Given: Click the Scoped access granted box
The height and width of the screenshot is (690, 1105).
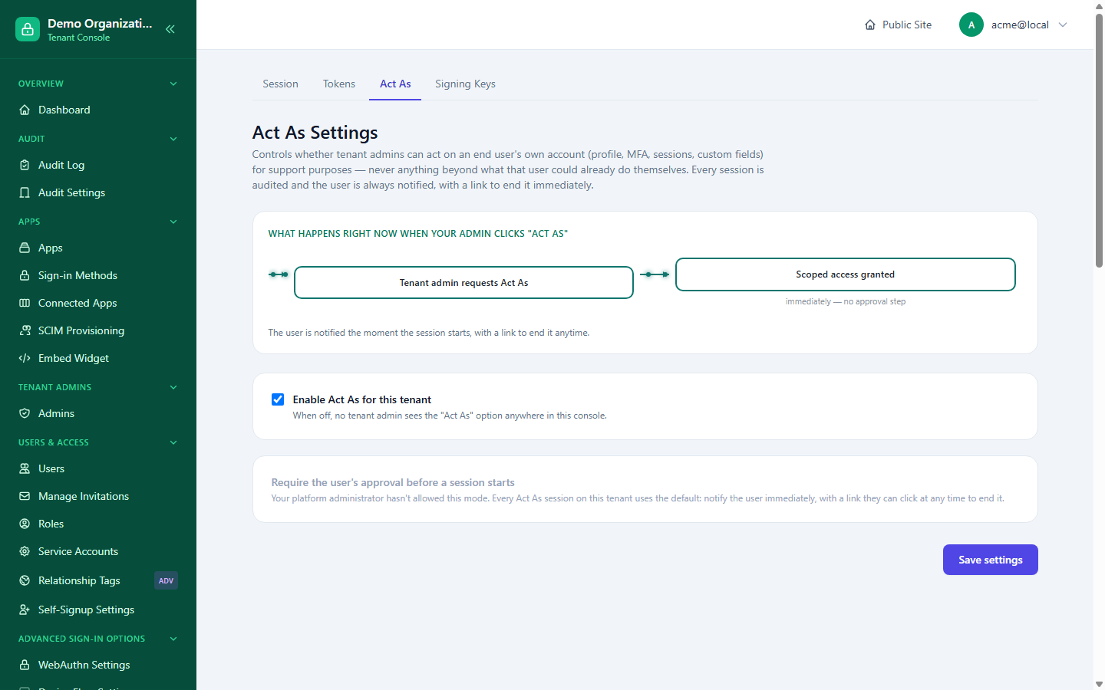Looking at the screenshot, I should point(845,274).
